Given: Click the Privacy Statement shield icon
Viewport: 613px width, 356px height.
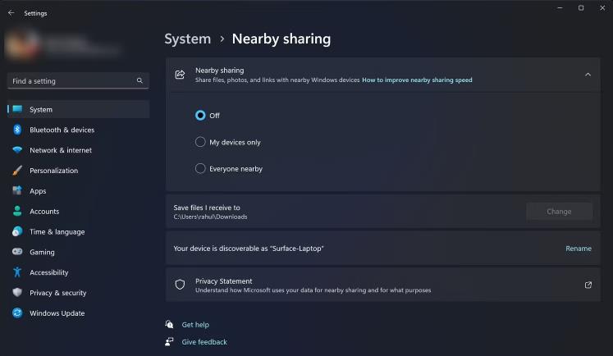Looking at the screenshot, I should (x=180, y=285).
